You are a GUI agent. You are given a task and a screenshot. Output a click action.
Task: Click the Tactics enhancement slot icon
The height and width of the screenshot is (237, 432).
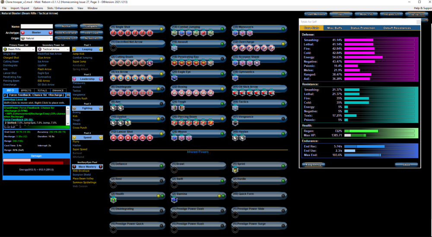pos(236,108)
